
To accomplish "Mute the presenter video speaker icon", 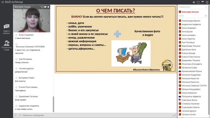I will coord(48,7).
